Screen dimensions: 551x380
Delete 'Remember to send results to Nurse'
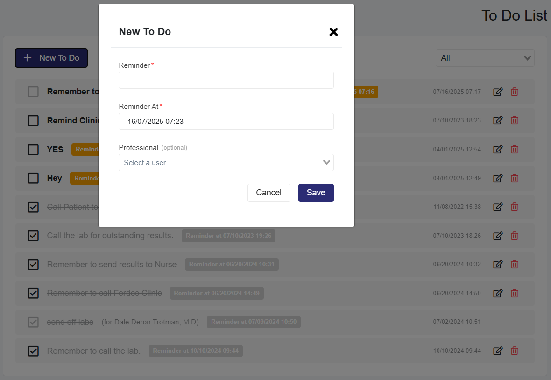click(x=514, y=265)
